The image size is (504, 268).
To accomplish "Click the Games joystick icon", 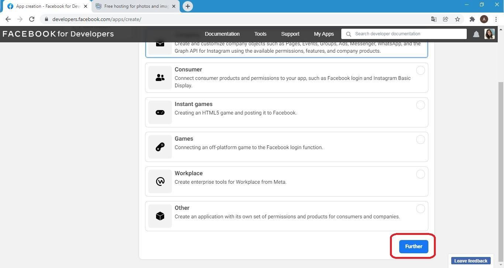I will (x=160, y=147).
